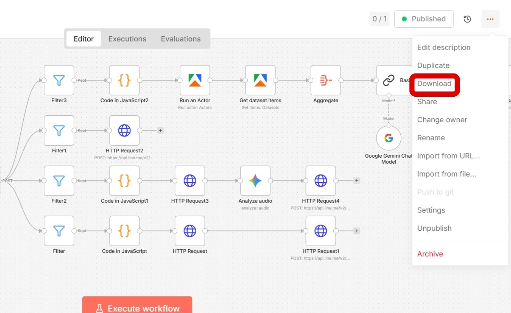Toggle the Published status button

(x=424, y=19)
